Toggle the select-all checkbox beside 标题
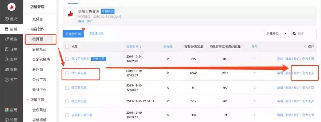This screenshot has width=321, height=122. [x=67, y=46]
